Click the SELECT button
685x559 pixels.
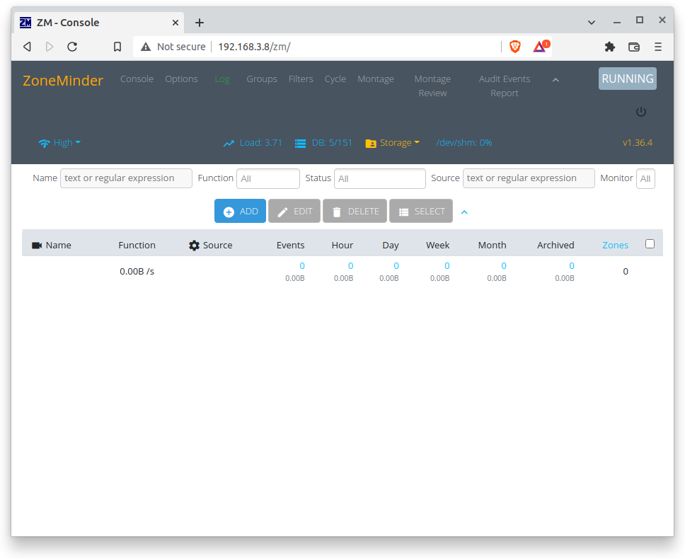click(x=421, y=211)
